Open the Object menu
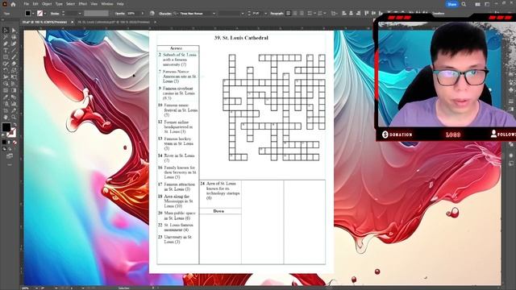The width and height of the screenshot is (516, 290). [x=47, y=4]
